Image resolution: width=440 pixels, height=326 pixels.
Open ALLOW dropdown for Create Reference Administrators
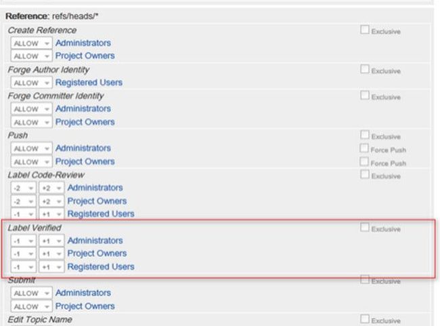pos(32,43)
